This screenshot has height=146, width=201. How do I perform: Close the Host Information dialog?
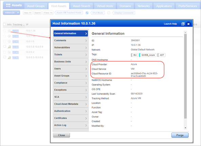pyautogui.click(x=188, y=24)
